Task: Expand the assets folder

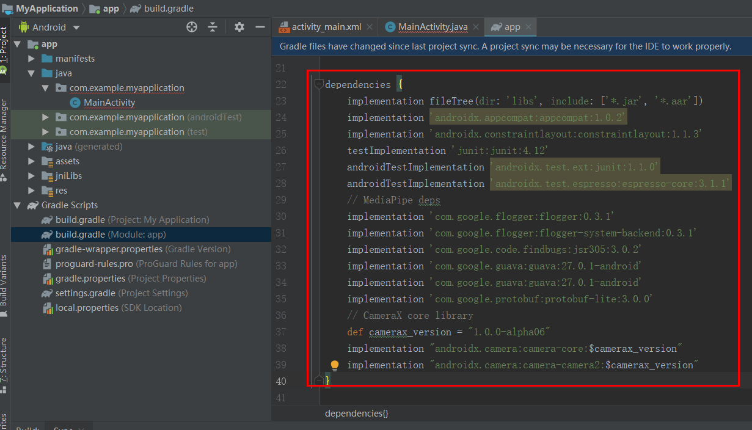Action: click(31, 161)
